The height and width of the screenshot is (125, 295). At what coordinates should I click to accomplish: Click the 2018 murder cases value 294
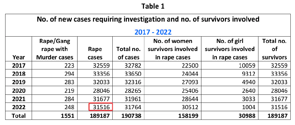pyautogui.click(x=69, y=74)
